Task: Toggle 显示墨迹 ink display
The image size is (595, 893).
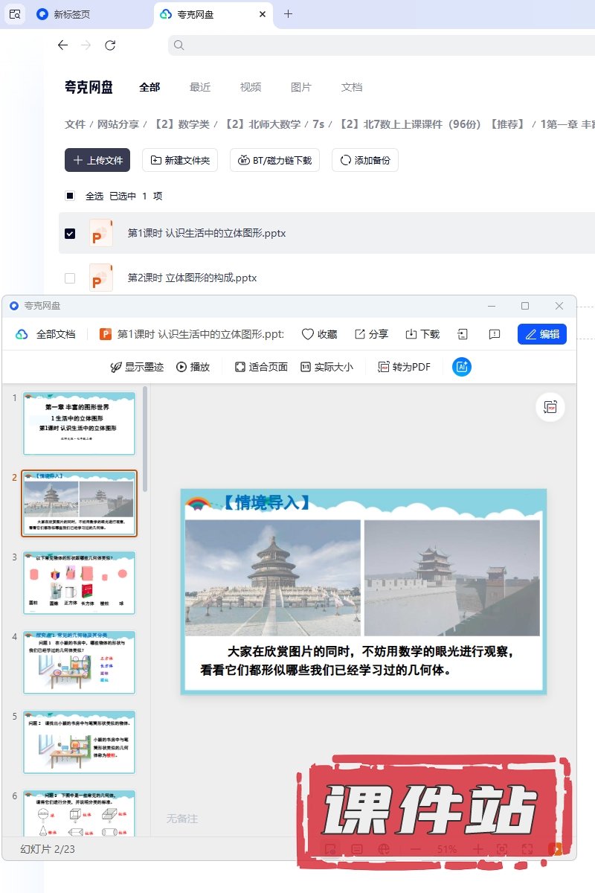Action: click(x=137, y=367)
